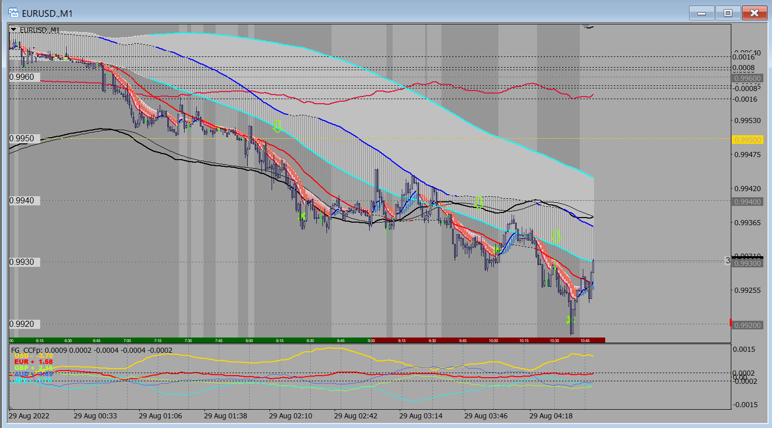Close the EURUSD.,M1 chart window

[x=754, y=13]
